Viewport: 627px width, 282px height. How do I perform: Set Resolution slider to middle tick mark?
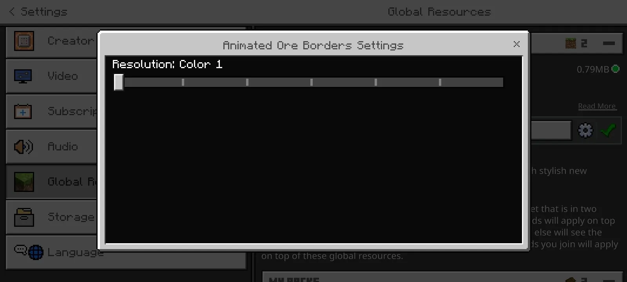(x=312, y=82)
